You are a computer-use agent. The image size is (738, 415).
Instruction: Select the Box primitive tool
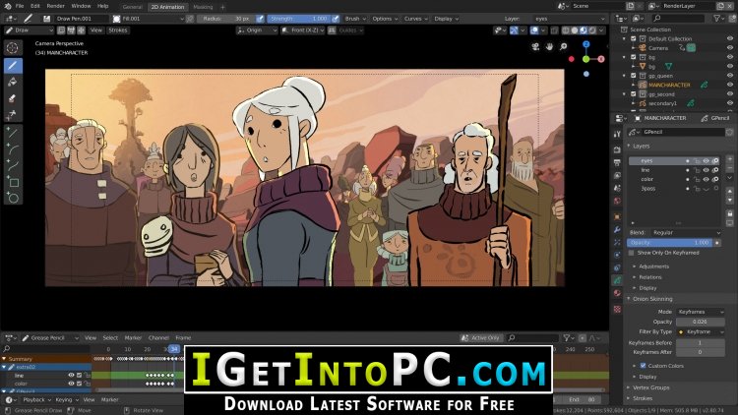(x=13, y=182)
